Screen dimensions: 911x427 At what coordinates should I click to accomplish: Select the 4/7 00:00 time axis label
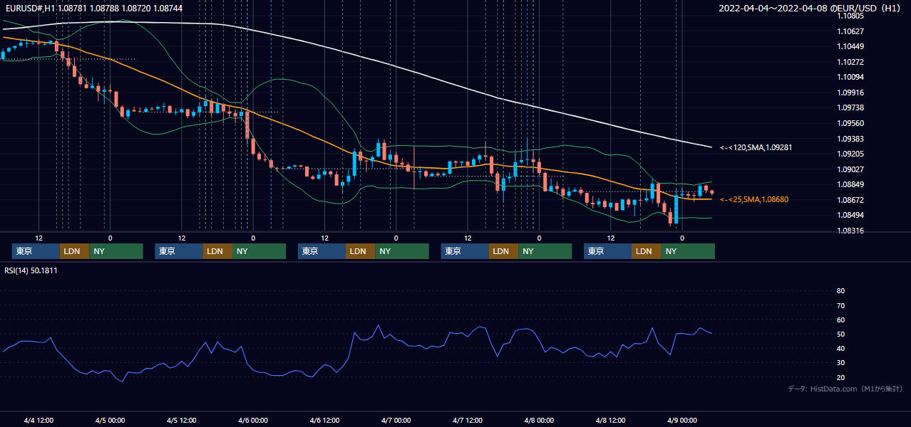pyautogui.click(x=396, y=421)
